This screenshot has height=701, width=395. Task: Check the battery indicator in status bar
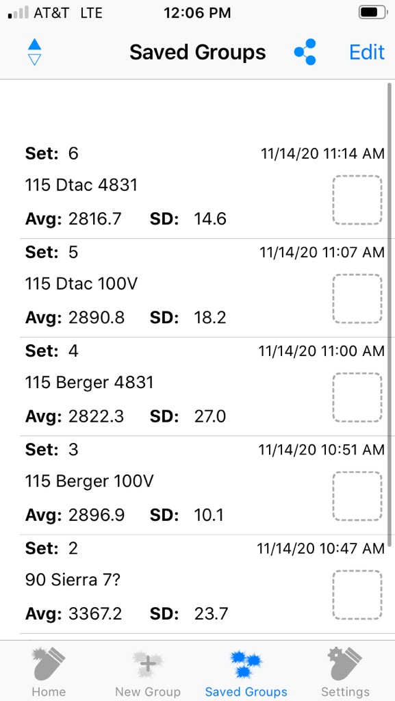373,12
